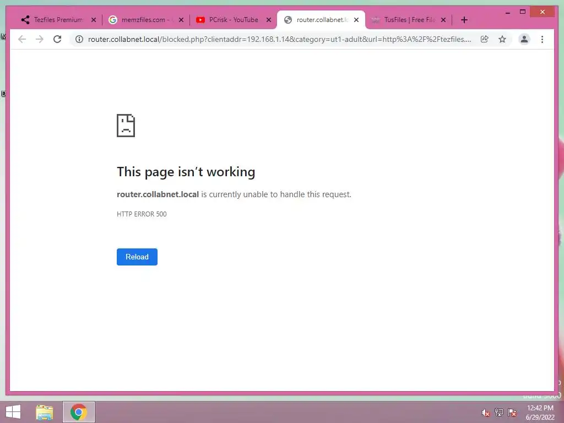Open File Explorer from taskbar
Screen dimensions: 564x423
tap(45, 412)
